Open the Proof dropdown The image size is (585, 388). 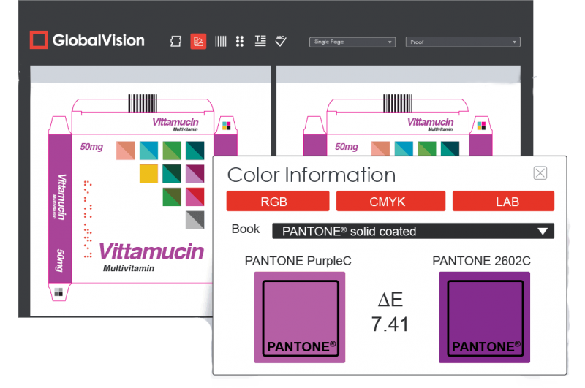(x=463, y=42)
